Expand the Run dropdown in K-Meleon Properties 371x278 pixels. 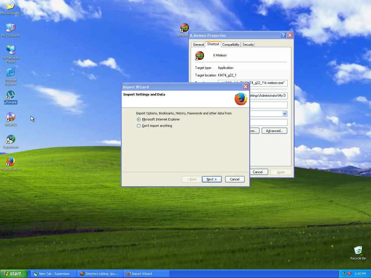click(x=285, y=114)
